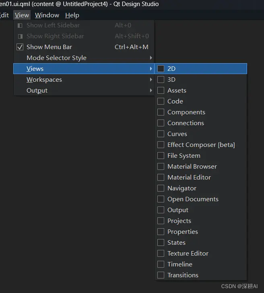Check the Transitions view box
Image resolution: width=264 pixels, height=293 pixels.
pyautogui.click(x=161, y=275)
